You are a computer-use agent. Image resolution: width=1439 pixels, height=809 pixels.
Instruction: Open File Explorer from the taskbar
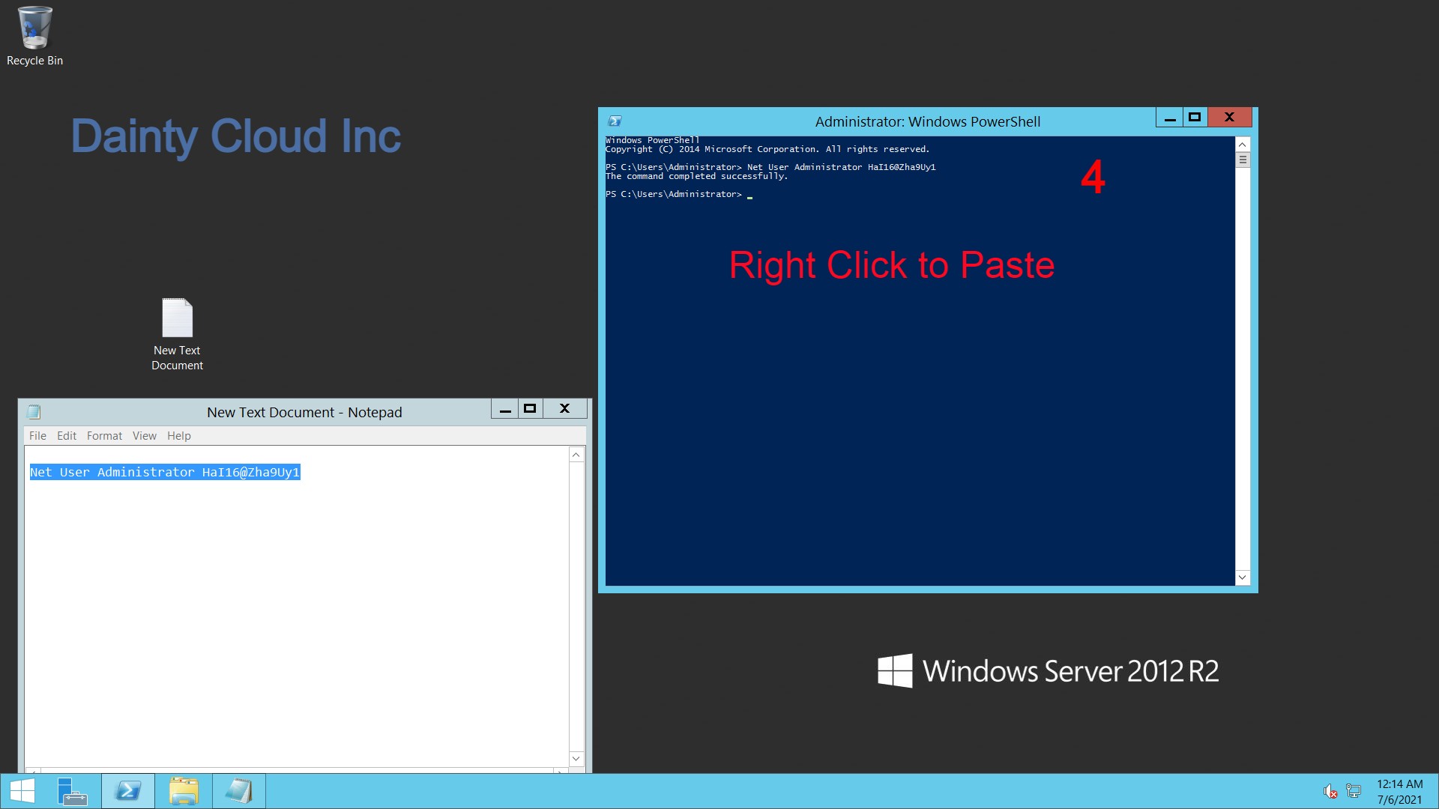tap(183, 790)
